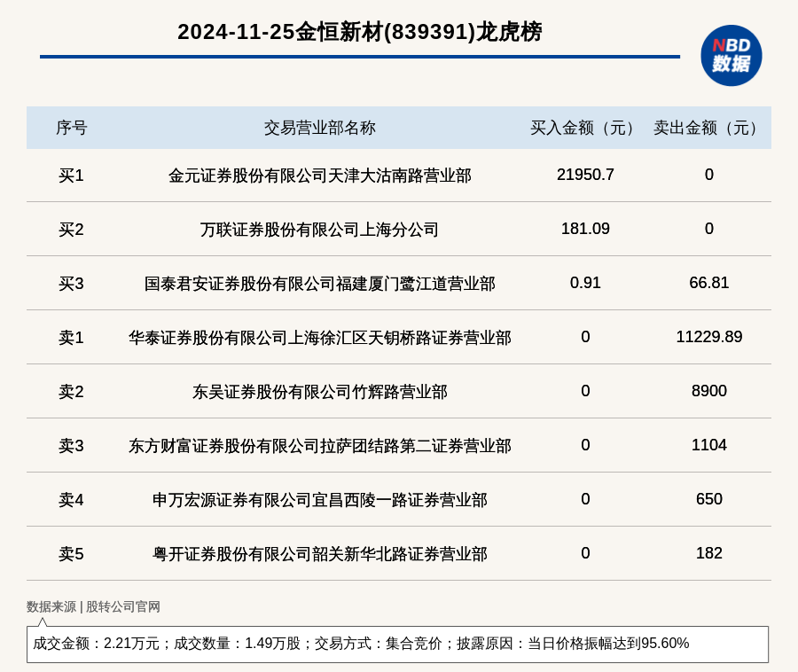Click the sell amount 66.81
This screenshot has width=798, height=672.
(x=709, y=282)
